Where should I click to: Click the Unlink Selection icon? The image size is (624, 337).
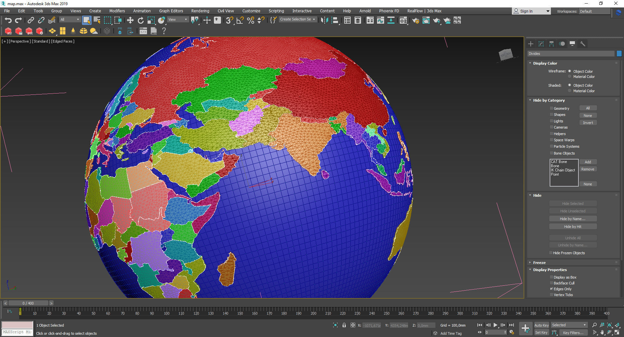point(41,20)
